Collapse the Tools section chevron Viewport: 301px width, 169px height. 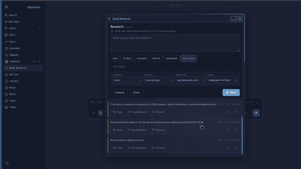[x=40, y=42]
